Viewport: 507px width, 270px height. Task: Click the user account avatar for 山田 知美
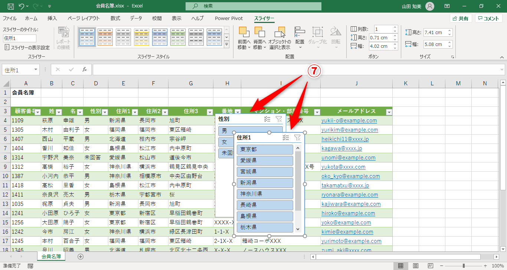[429, 6]
